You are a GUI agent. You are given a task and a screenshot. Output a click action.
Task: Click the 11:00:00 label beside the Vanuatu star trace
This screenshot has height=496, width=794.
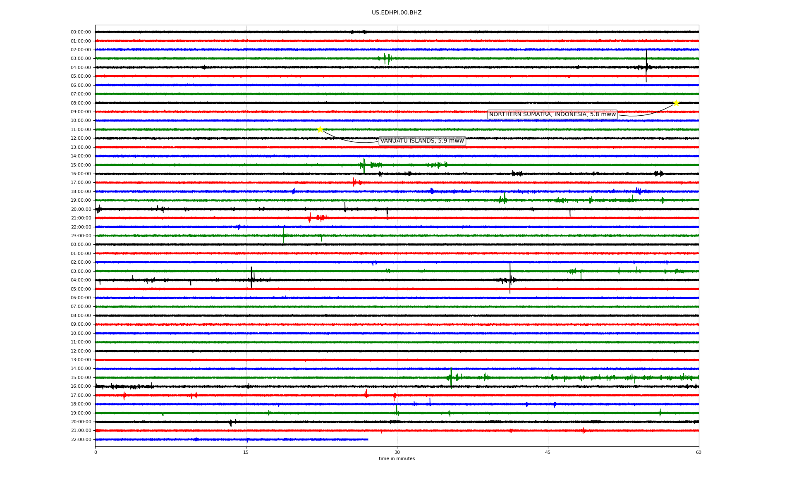click(81, 129)
